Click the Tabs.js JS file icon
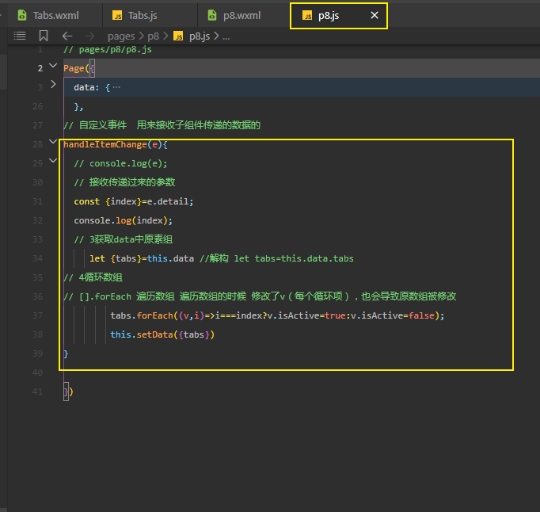Viewport: 540px width, 512px height. [117, 16]
